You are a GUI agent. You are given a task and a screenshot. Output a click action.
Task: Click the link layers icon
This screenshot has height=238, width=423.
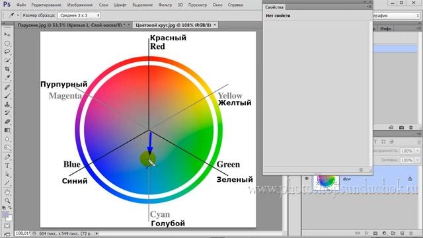(x=358, y=233)
